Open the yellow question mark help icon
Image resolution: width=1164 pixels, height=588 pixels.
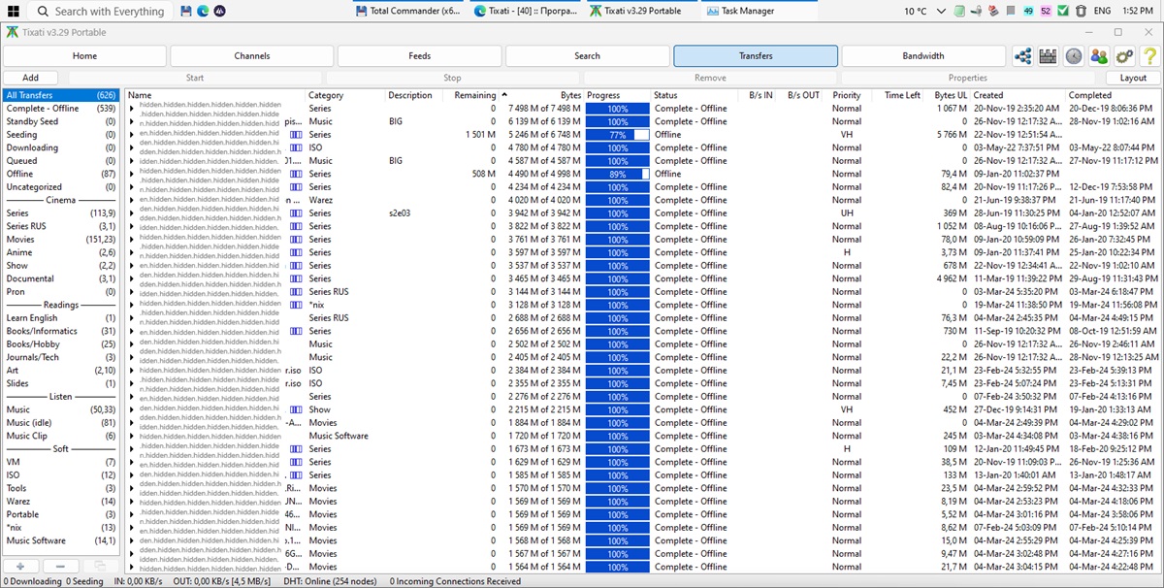tap(1148, 56)
